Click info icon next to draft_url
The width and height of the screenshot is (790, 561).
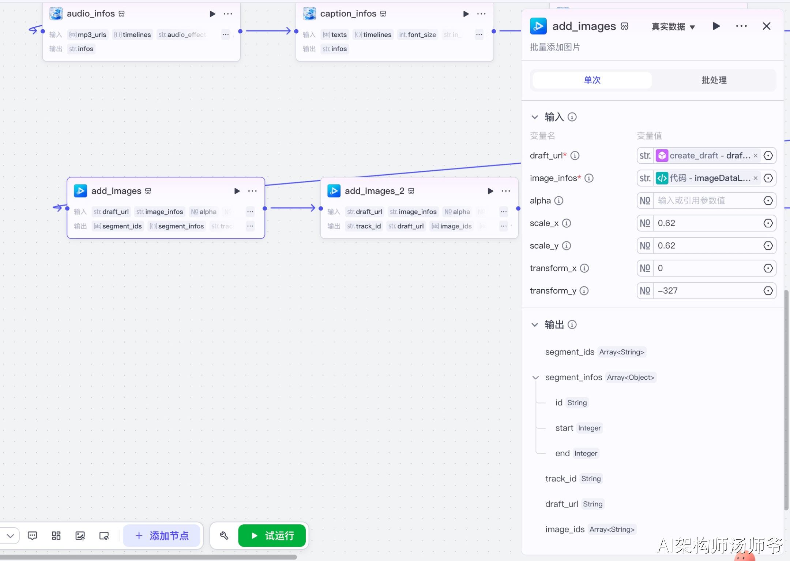click(x=575, y=156)
